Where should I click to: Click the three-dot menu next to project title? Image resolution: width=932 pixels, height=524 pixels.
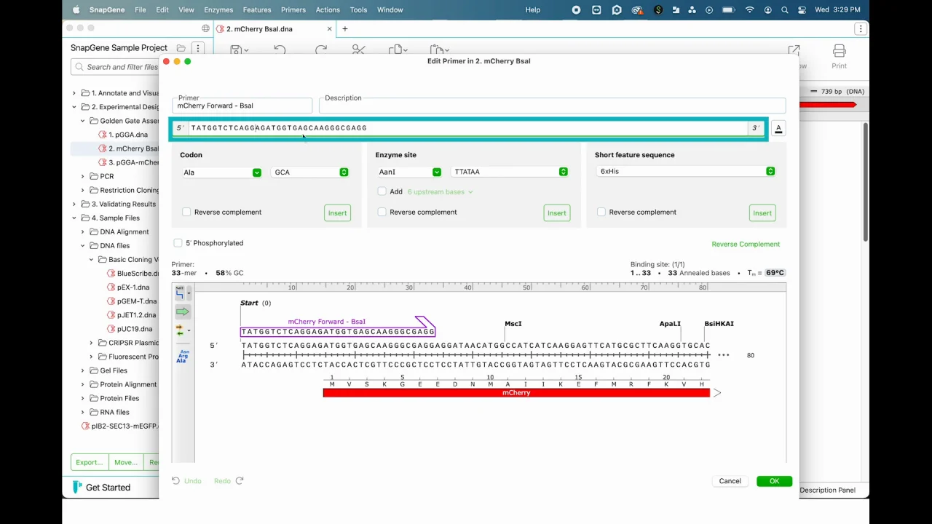coord(197,48)
